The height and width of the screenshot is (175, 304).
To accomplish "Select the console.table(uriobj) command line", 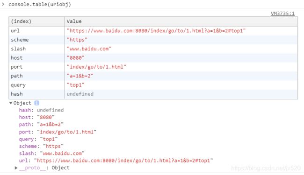I will (x=40, y=4).
